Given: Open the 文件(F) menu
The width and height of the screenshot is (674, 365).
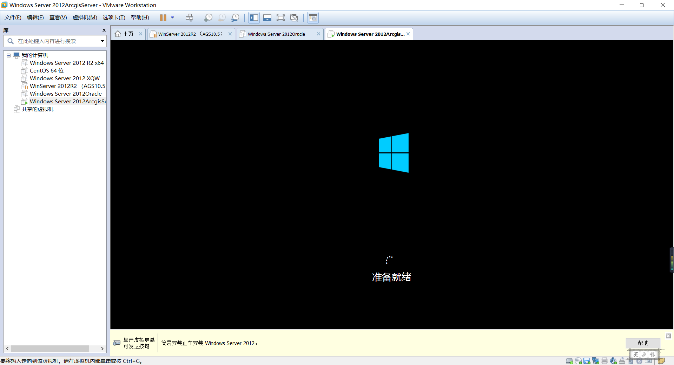Looking at the screenshot, I should coord(13,18).
